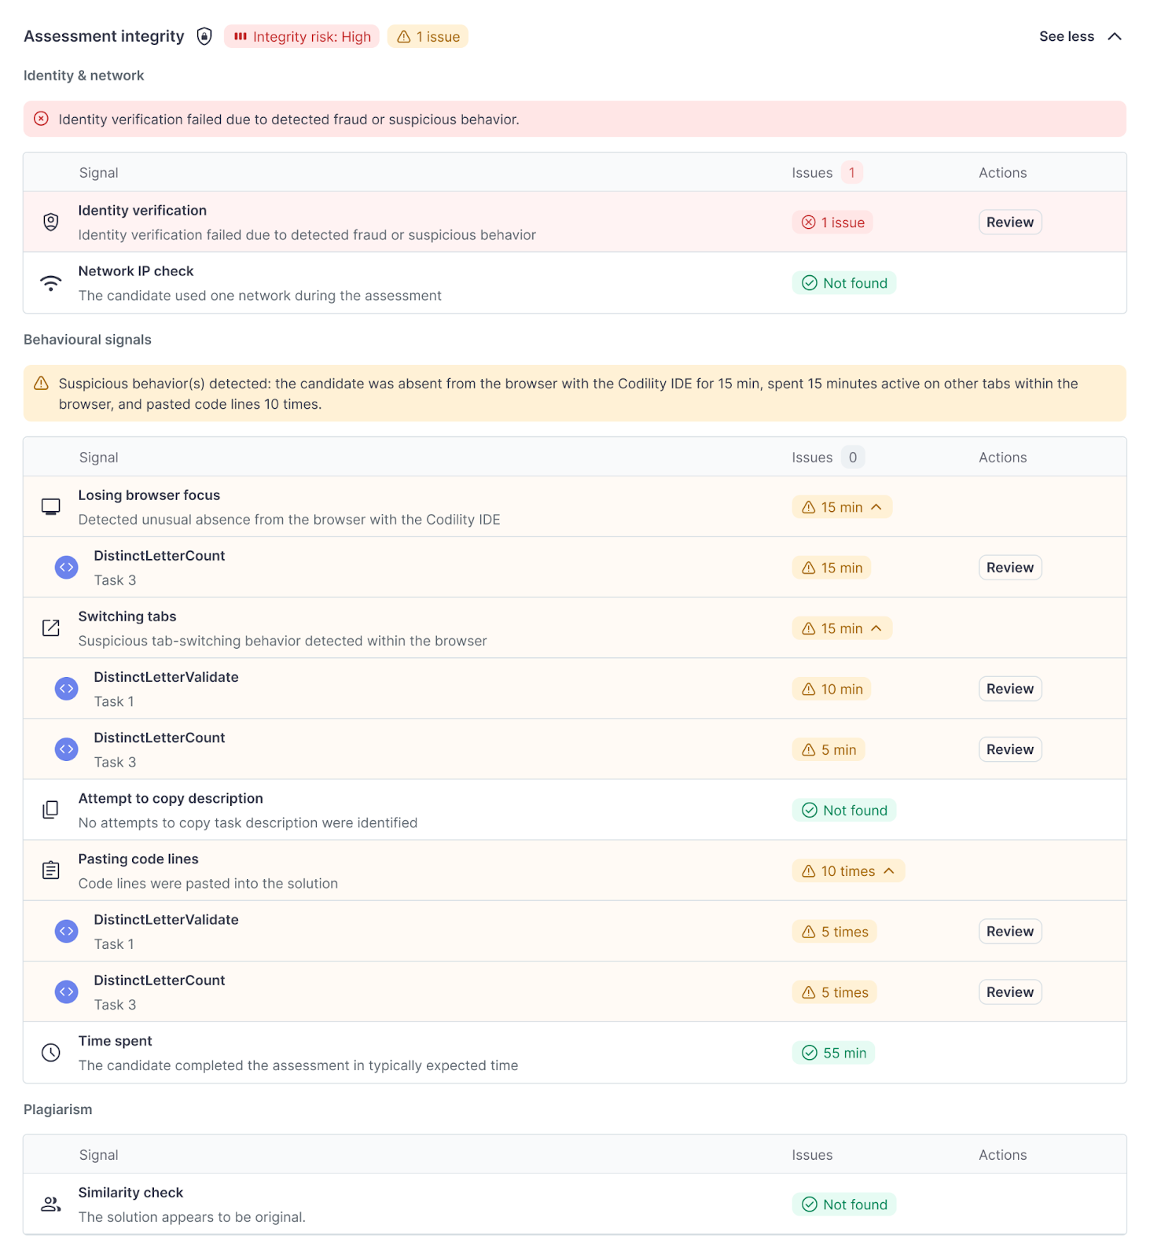Click the 55 min Time spent badge

[x=833, y=1052]
